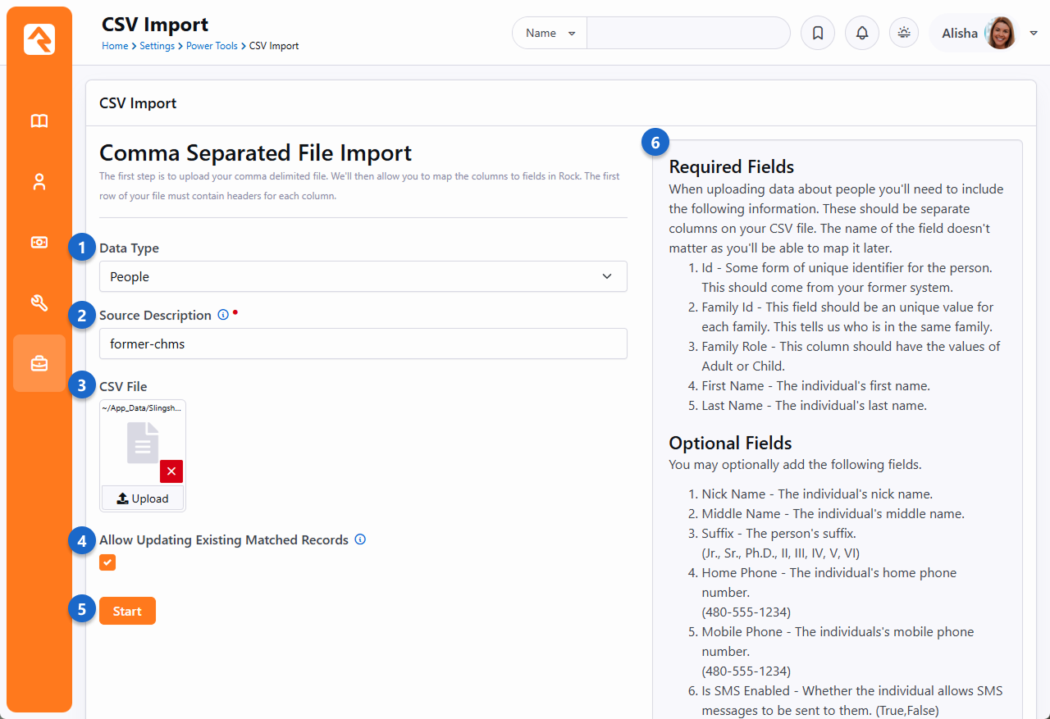The width and height of the screenshot is (1050, 719).
Task: Open the wrench tools icon in sidebar
Action: (x=39, y=303)
